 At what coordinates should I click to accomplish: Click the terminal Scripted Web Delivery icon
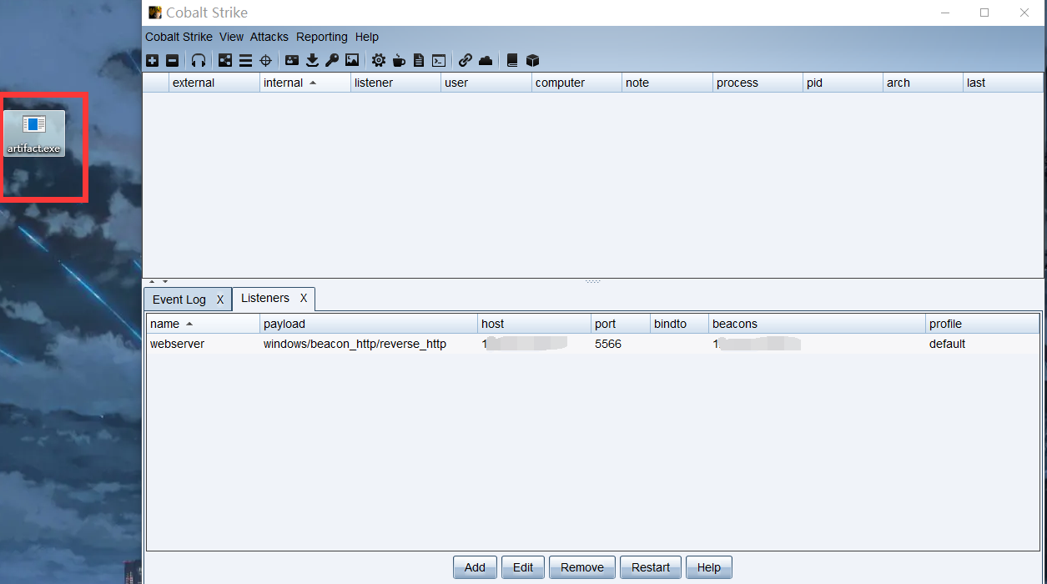click(x=439, y=61)
